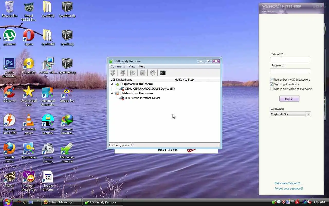Toggle 'Sign in automatically' checkbox

click(272, 84)
